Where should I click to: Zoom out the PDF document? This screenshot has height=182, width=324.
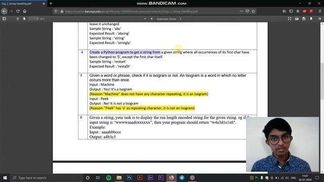[145, 19]
